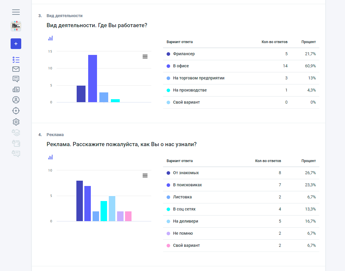Click the 'В офисе' legend color dot
The width and height of the screenshot is (345, 271).
coord(168,66)
